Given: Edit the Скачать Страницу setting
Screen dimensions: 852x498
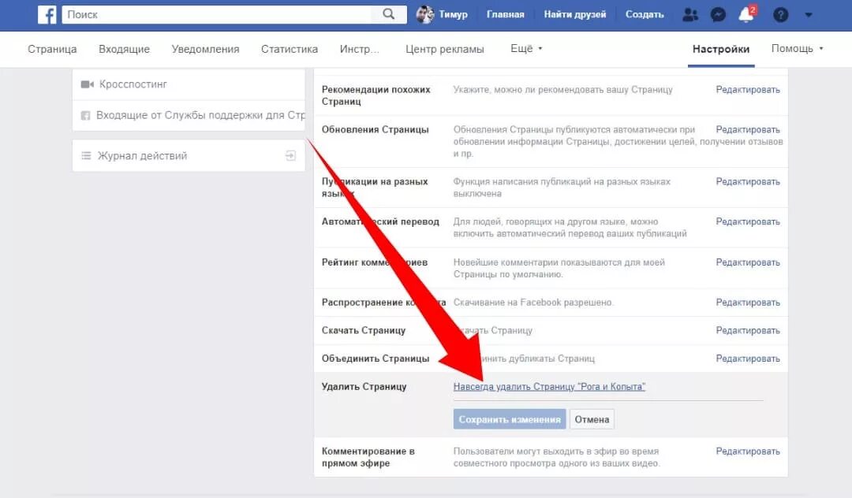Looking at the screenshot, I should point(748,331).
